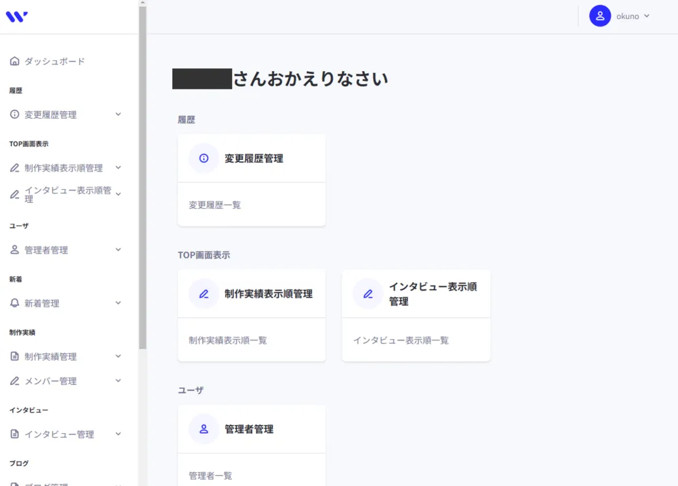The image size is (678, 486).
Task: Select 制作実績表示順管理 sidebar menu label
Action: [x=64, y=168]
